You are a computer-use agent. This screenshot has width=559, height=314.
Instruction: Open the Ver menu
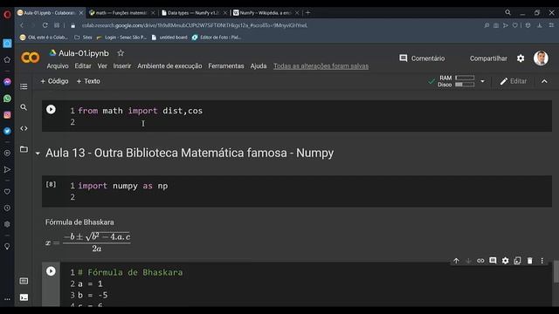102,66
